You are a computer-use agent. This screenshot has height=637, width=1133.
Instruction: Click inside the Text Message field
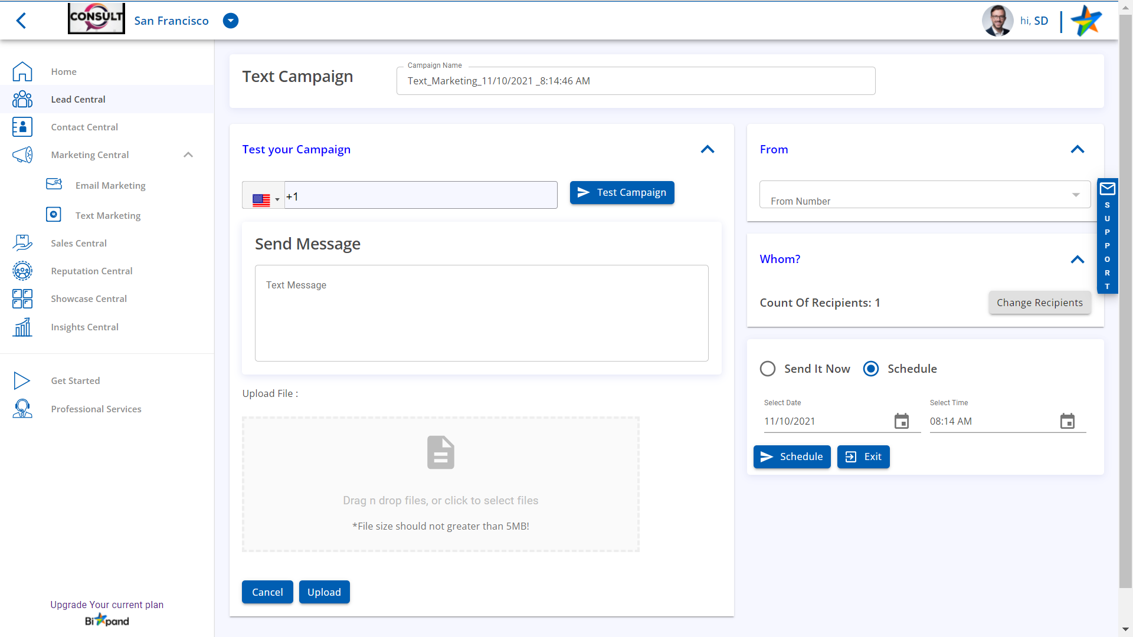click(x=481, y=313)
